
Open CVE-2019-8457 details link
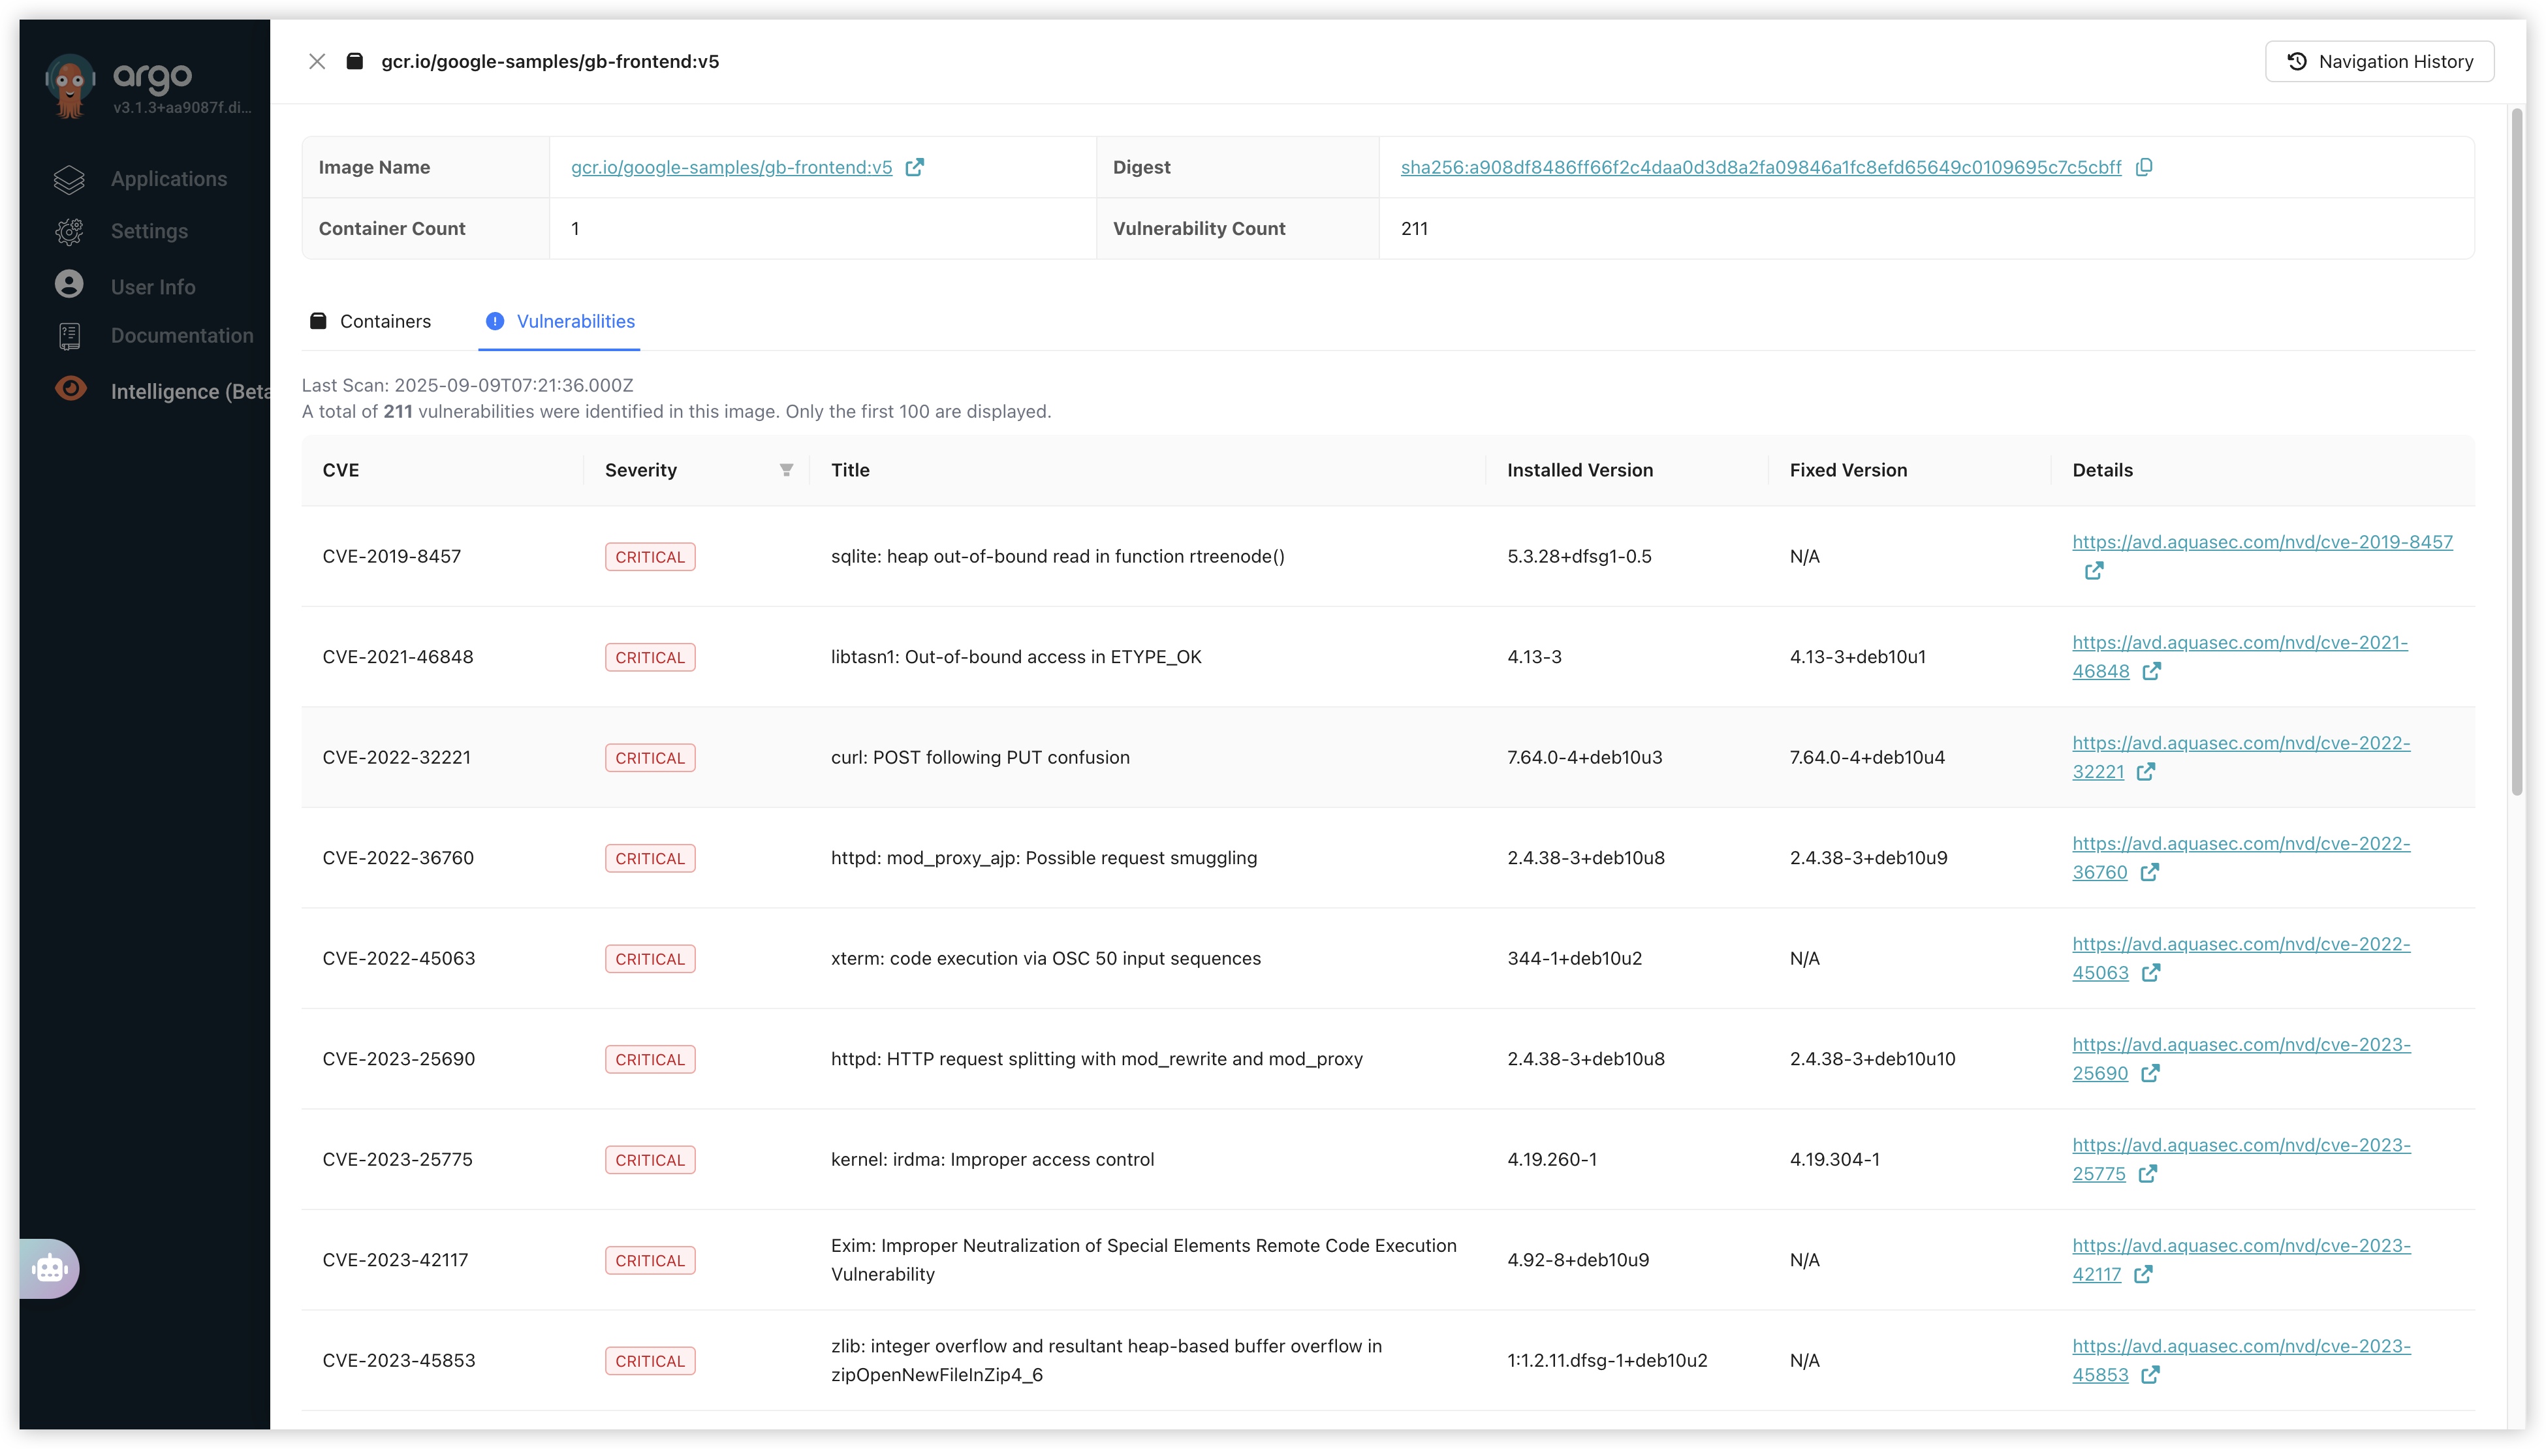point(2261,542)
